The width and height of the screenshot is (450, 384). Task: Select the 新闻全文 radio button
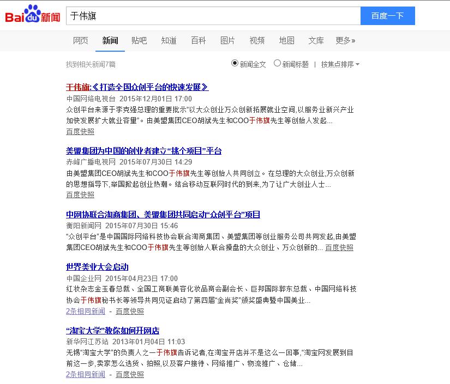(235, 63)
